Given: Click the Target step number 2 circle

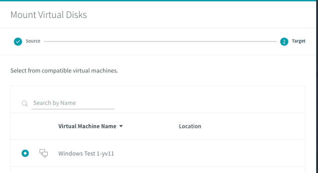Looking at the screenshot, I should coord(284,42).
